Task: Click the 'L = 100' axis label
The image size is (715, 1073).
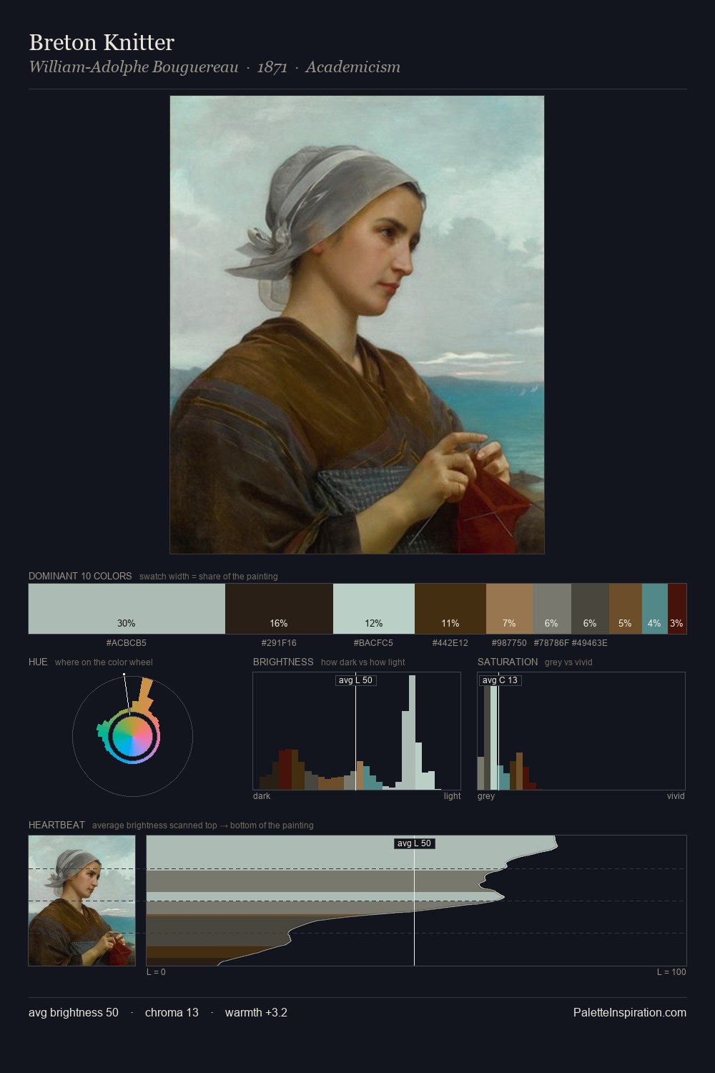Action: (x=671, y=972)
